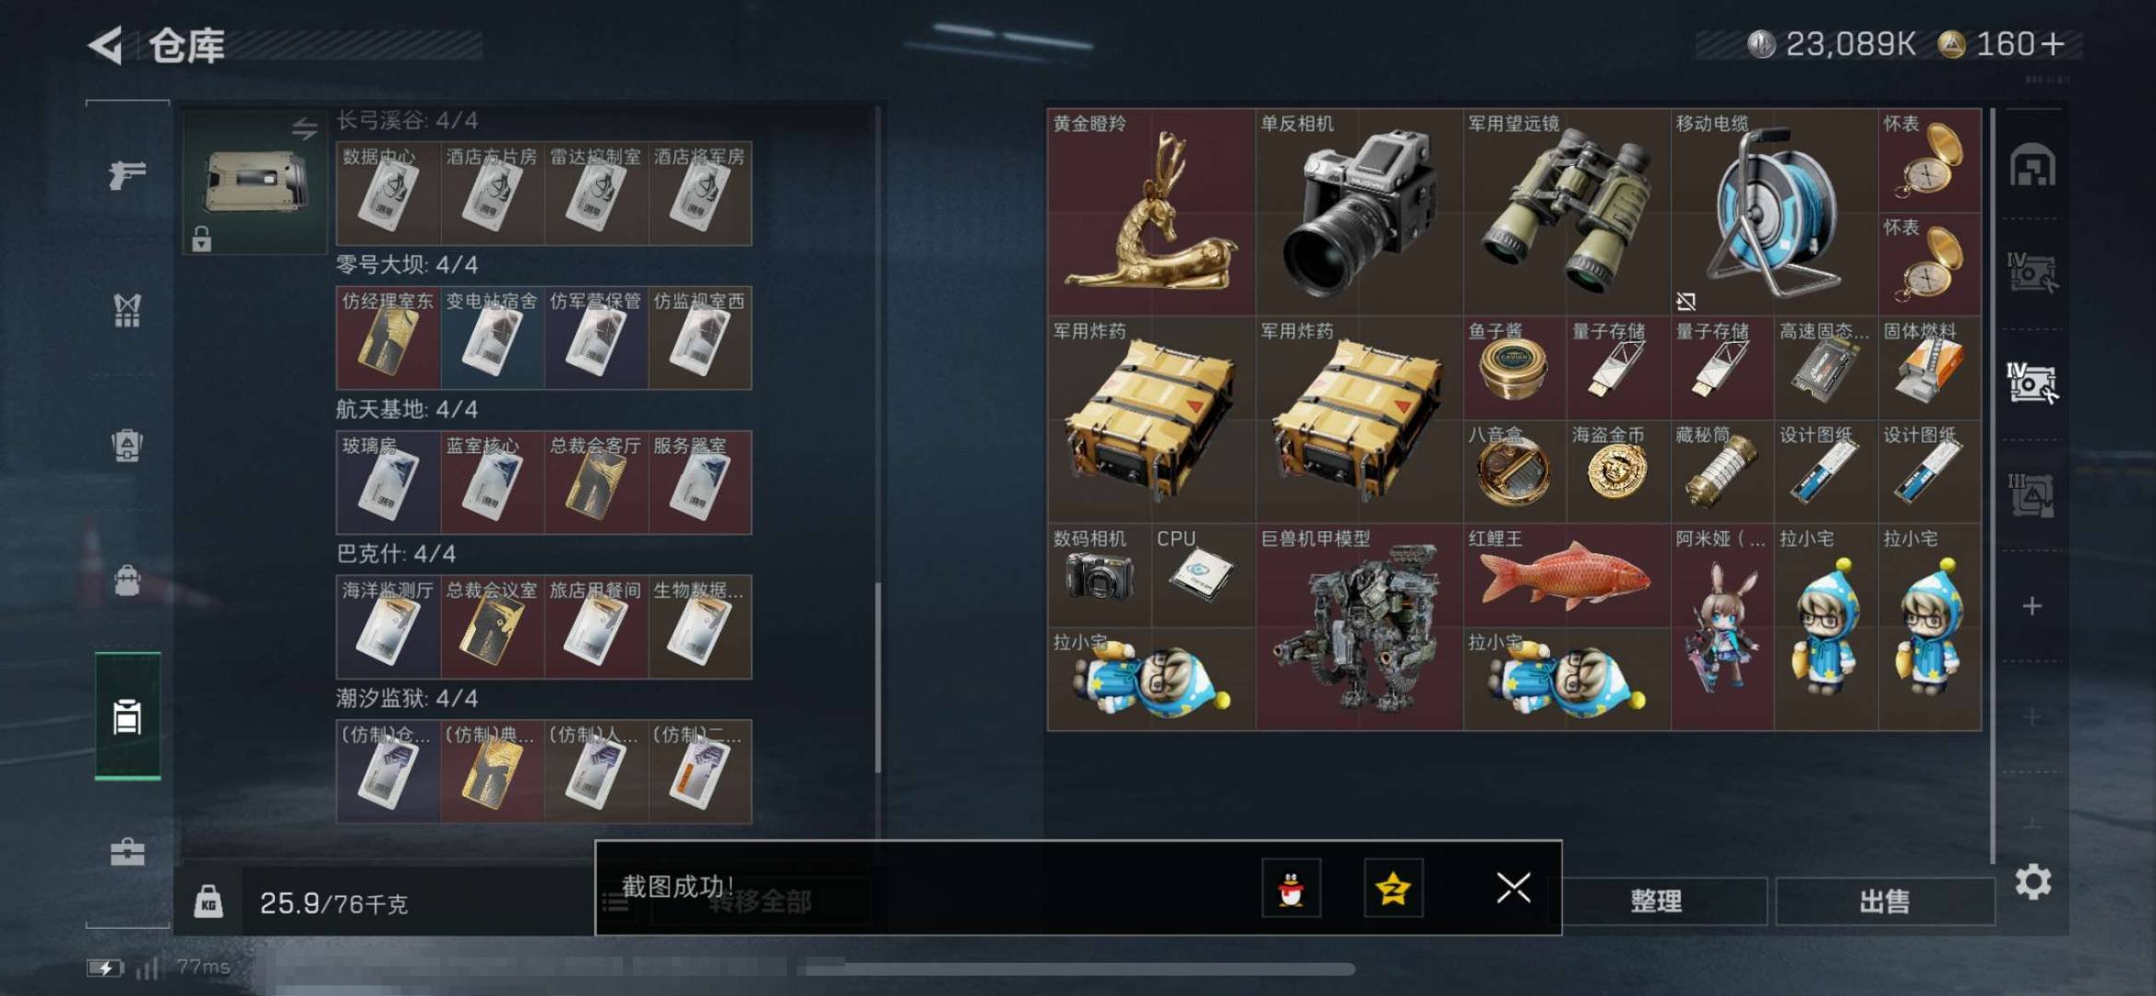Share screenshot via QZone star icon

(x=1393, y=888)
